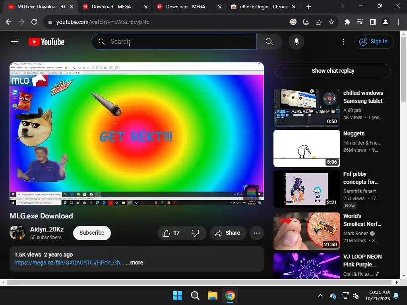Click the horizontal scrollbar right arrow
Viewport: 407px width, 305px height.
pyautogui.click(x=397, y=282)
